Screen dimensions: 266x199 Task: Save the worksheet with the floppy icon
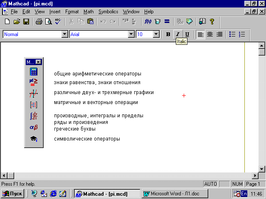pyautogui.click(x=26, y=22)
